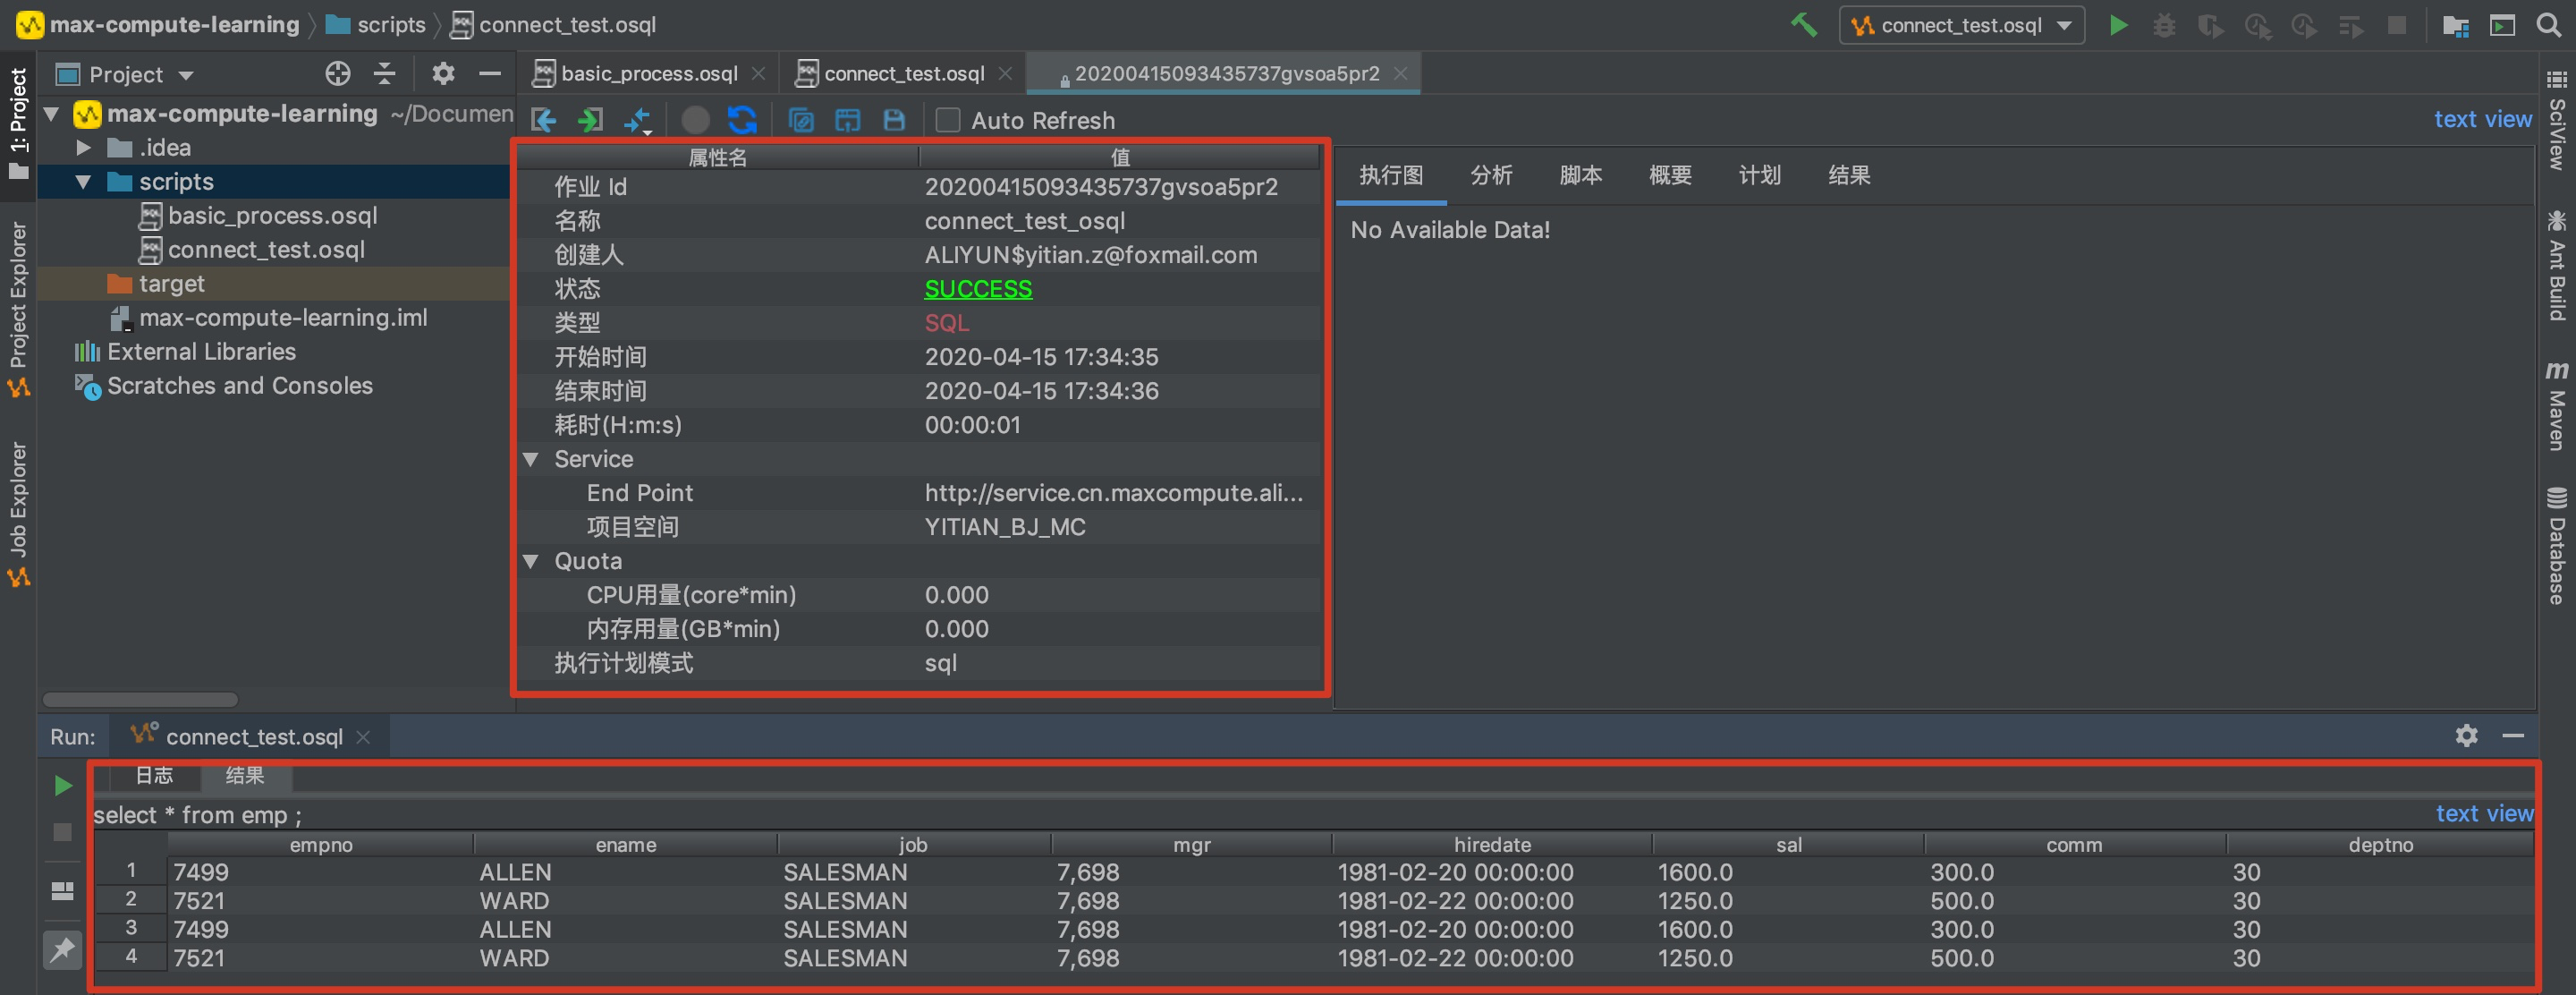The image size is (2576, 995).
Task: Open Project panel settings with the gear icon
Action: 443,73
